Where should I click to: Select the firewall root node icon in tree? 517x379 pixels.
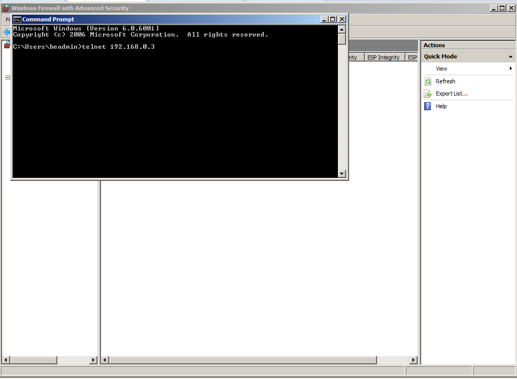click(7, 45)
